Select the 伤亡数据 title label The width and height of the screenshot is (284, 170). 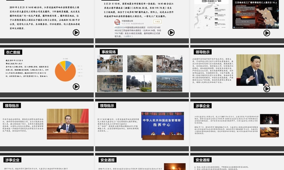tap(13, 52)
